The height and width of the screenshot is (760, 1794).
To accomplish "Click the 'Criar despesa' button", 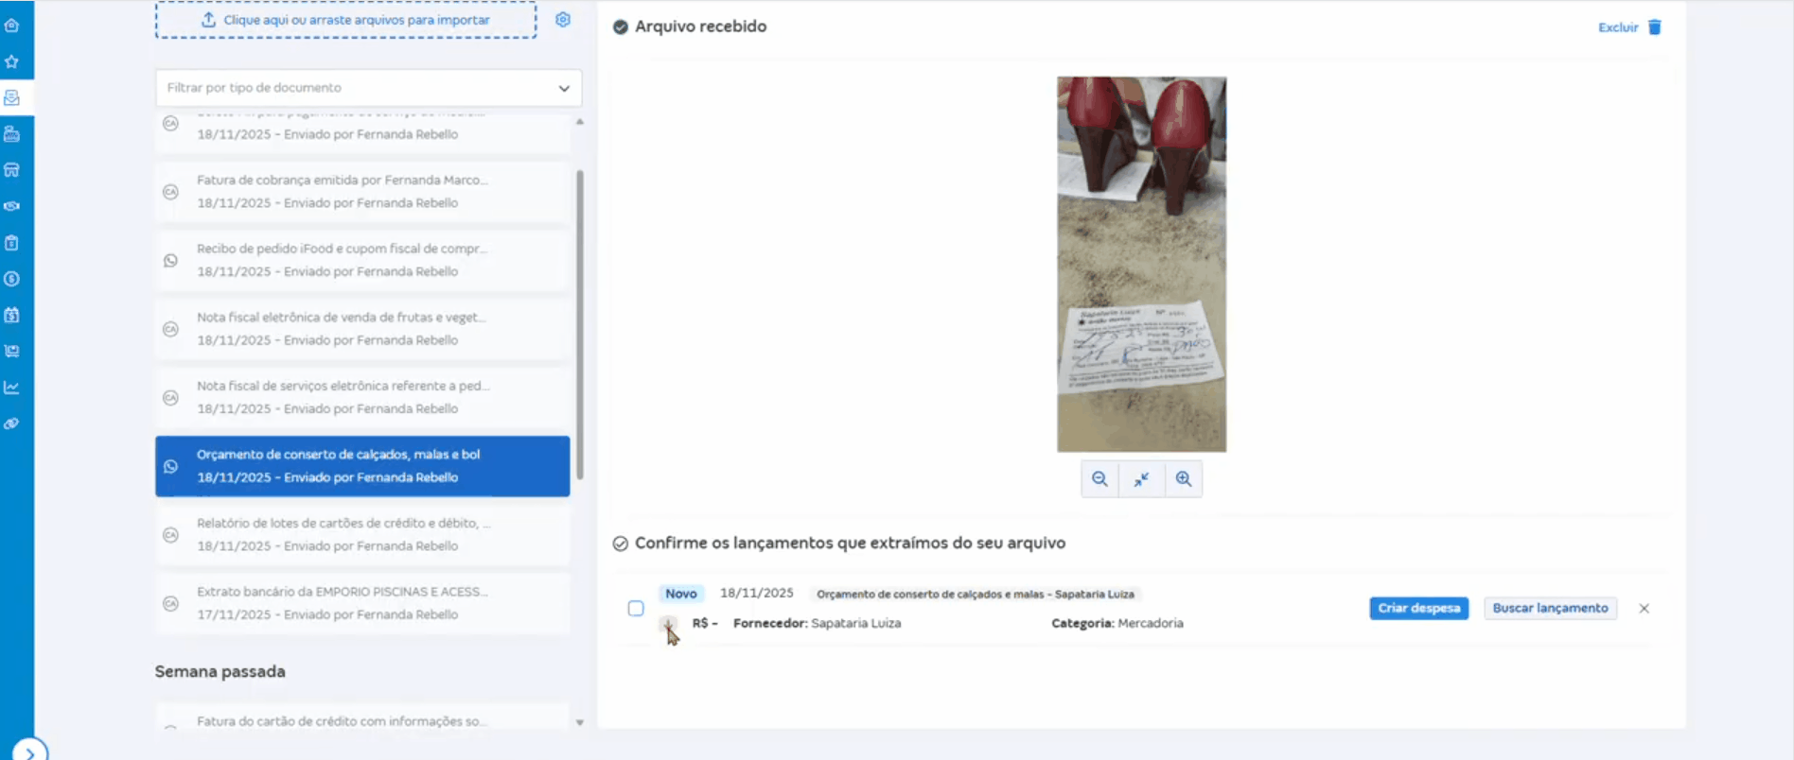I will (1419, 609).
